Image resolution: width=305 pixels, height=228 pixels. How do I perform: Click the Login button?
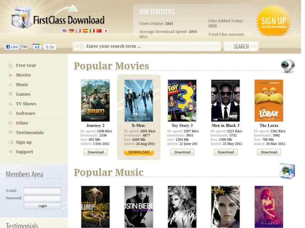(x=42, y=206)
